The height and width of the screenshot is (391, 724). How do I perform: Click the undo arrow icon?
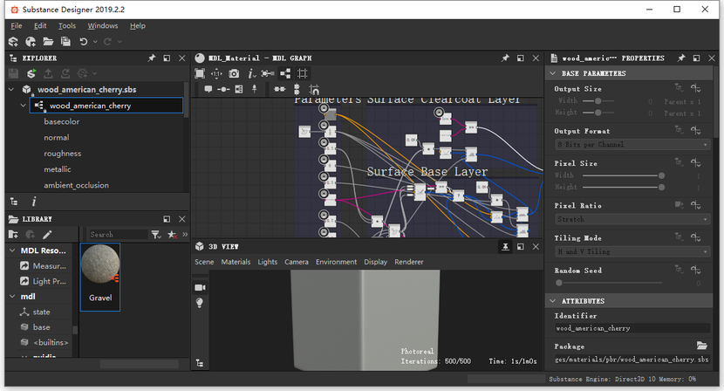[84, 42]
